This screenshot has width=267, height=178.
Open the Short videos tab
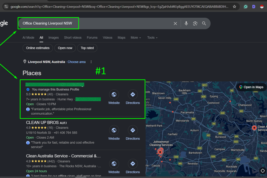click(x=73, y=38)
